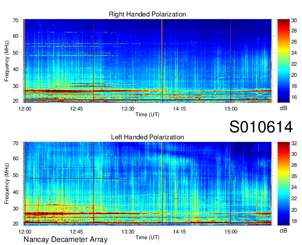Select the 60 MHz tick of Left Handed plot

(x=16, y=159)
